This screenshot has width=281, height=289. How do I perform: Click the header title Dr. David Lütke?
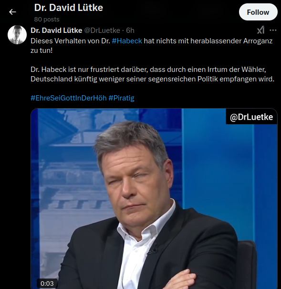coord(69,8)
